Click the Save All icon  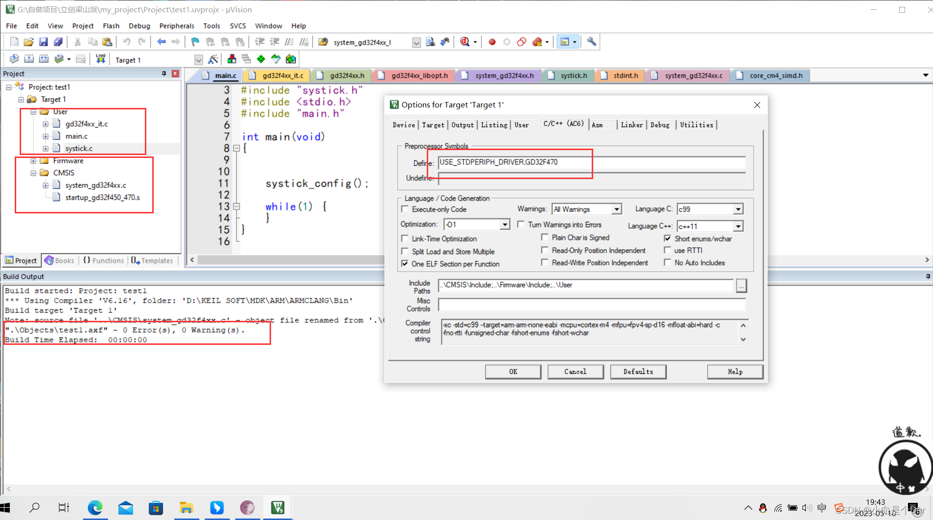58,42
